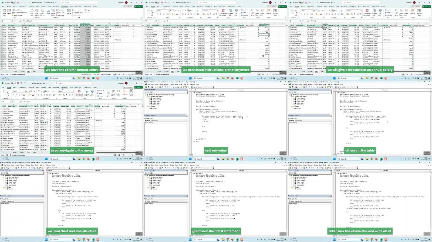Click Share in the 'column annual salary' frame
Screen dimensions: 432x242
click(138, 6)
